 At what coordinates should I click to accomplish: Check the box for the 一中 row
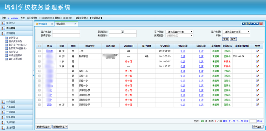(x=39, y=51)
